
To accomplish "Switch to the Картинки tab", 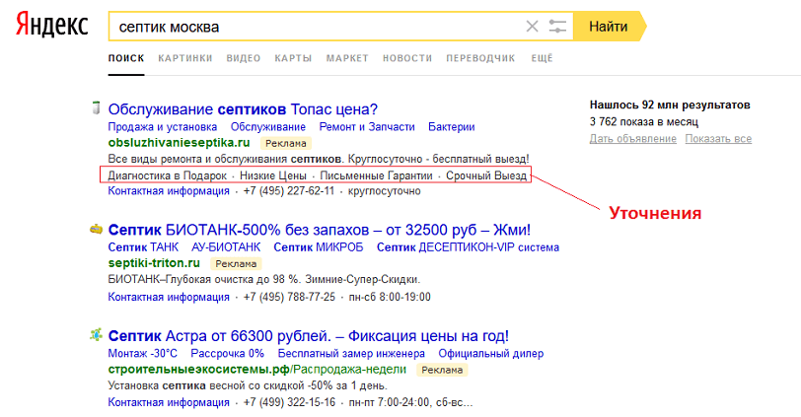I will [184, 59].
